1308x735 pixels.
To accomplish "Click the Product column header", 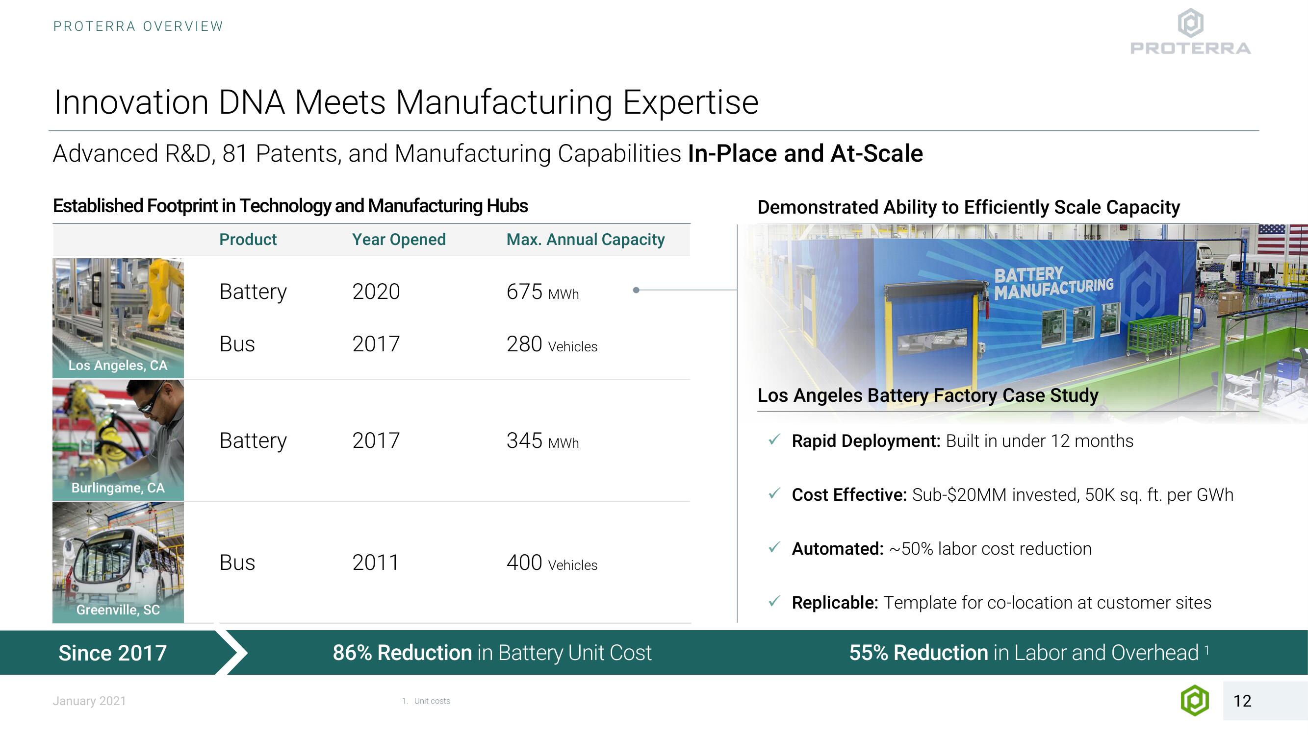I will 248,240.
